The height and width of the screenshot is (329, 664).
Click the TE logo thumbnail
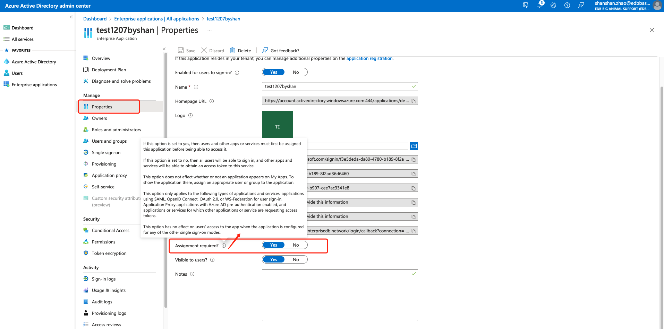(278, 124)
